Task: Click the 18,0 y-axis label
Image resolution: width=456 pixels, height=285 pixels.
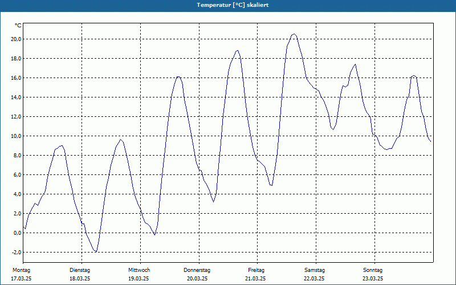Action: click(x=16, y=59)
